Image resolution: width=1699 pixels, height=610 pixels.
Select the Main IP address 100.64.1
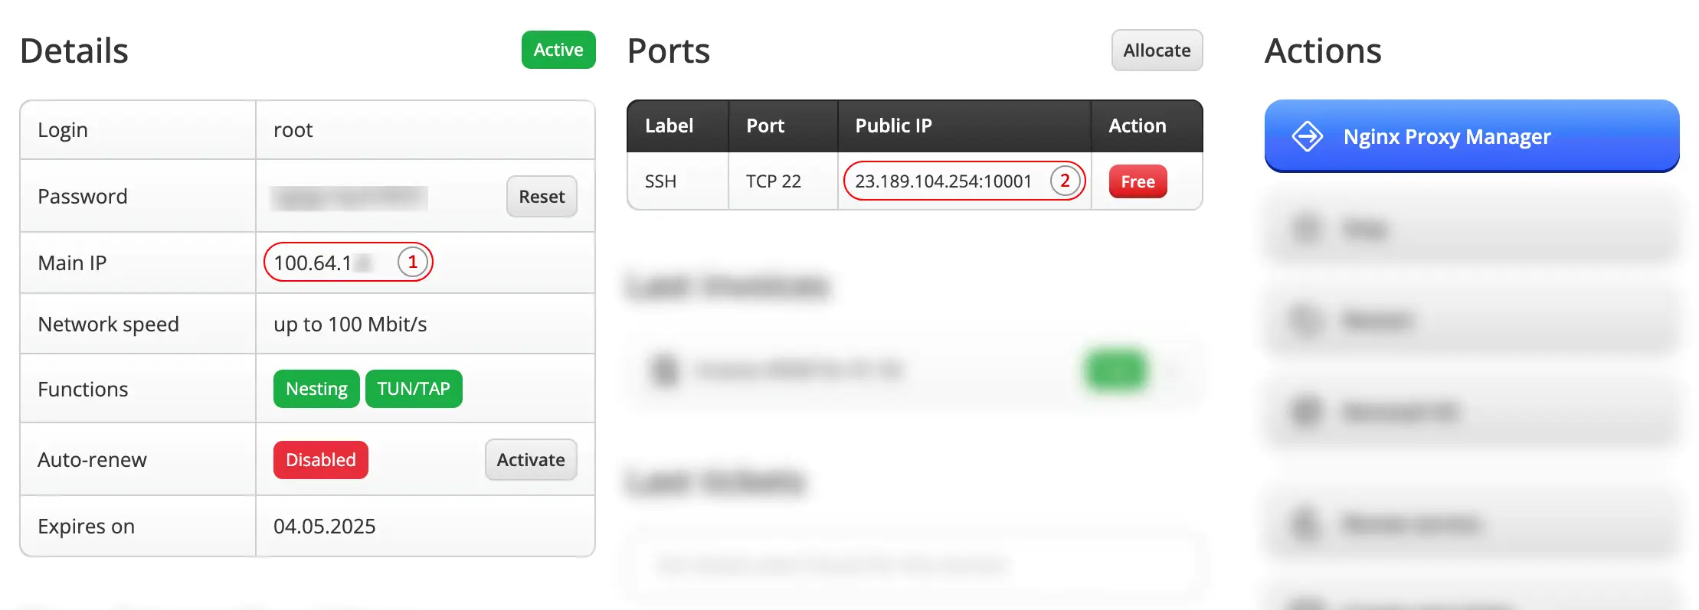pos(313,263)
